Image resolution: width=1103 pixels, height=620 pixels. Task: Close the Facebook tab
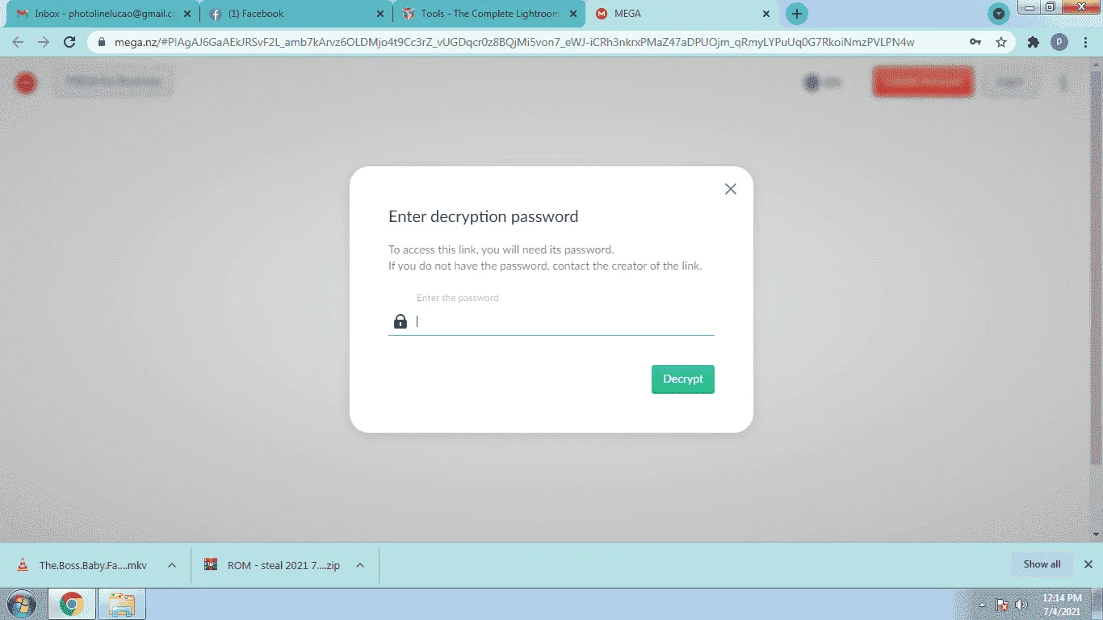380,14
